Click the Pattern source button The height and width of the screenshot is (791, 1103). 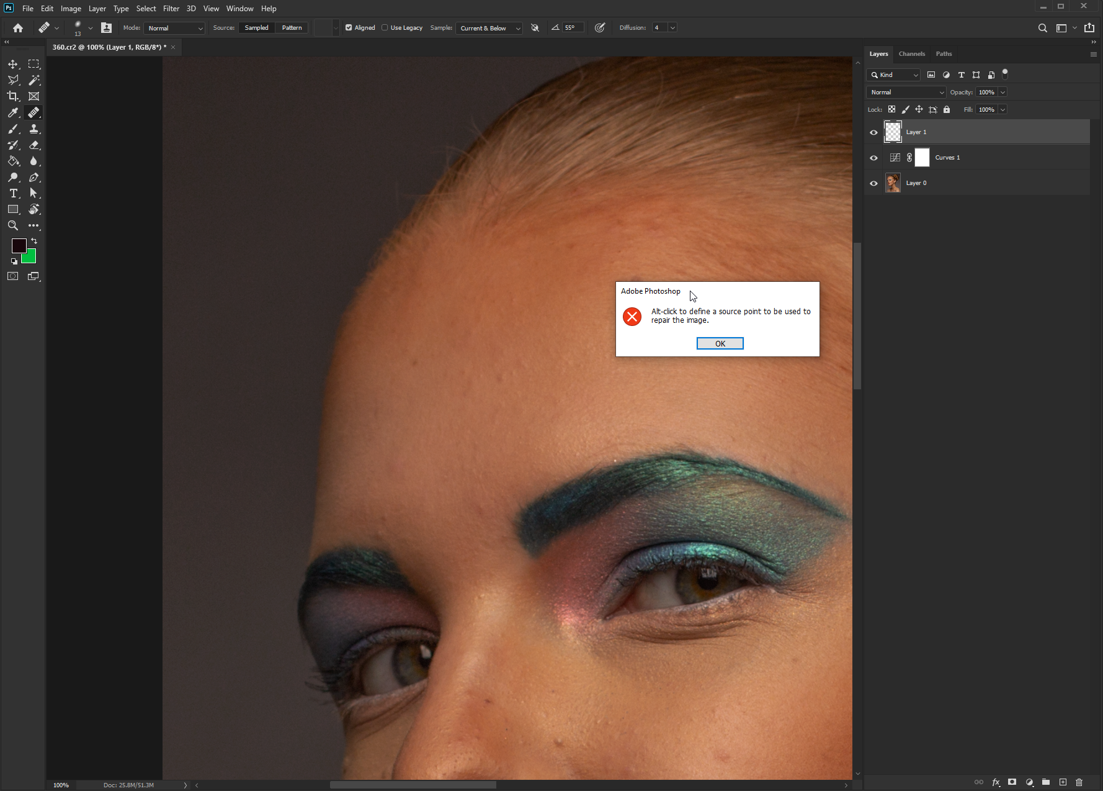(292, 28)
